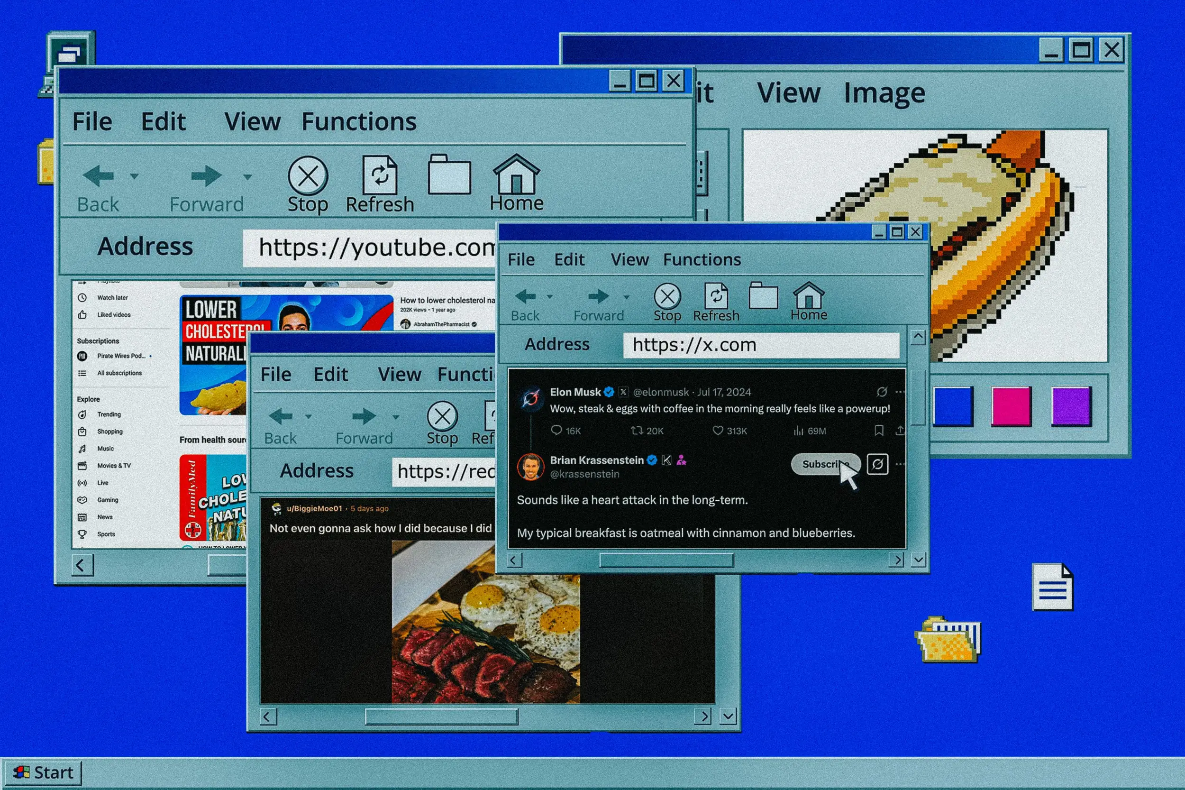Image resolution: width=1185 pixels, height=790 pixels.
Task: Click the Start button on taskbar
Action: (x=43, y=772)
